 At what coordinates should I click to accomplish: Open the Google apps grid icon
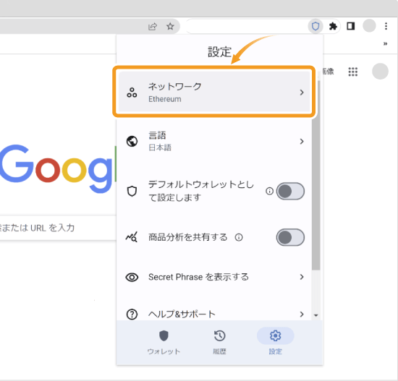click(353, 72)
